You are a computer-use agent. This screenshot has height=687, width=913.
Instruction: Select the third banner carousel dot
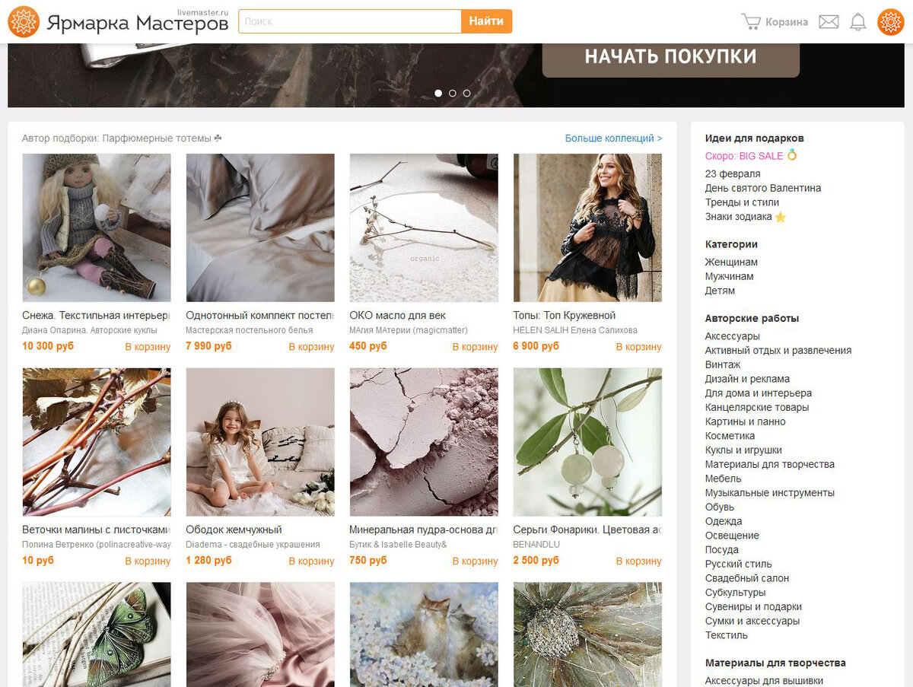pyautogui.click(x=466, y=93)
